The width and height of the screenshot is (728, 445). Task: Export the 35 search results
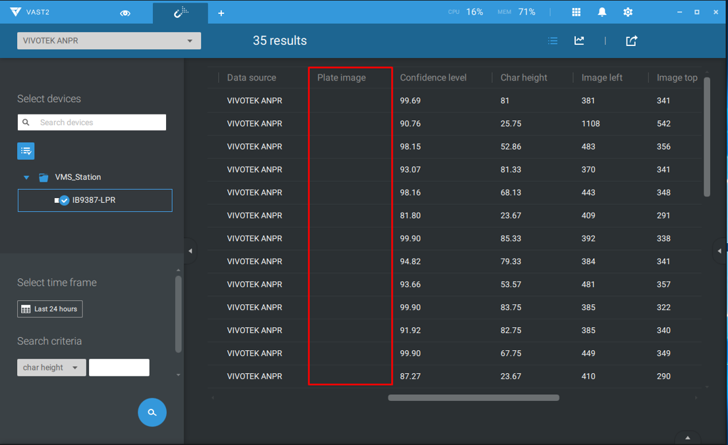click(x=630, y=40)
